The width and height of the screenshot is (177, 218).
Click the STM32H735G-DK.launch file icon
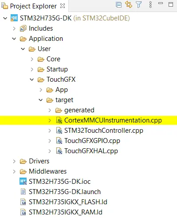(x=23, y=192)
